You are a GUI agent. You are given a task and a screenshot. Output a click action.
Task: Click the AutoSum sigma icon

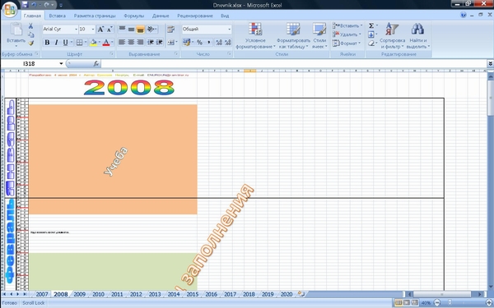point(371,25)
